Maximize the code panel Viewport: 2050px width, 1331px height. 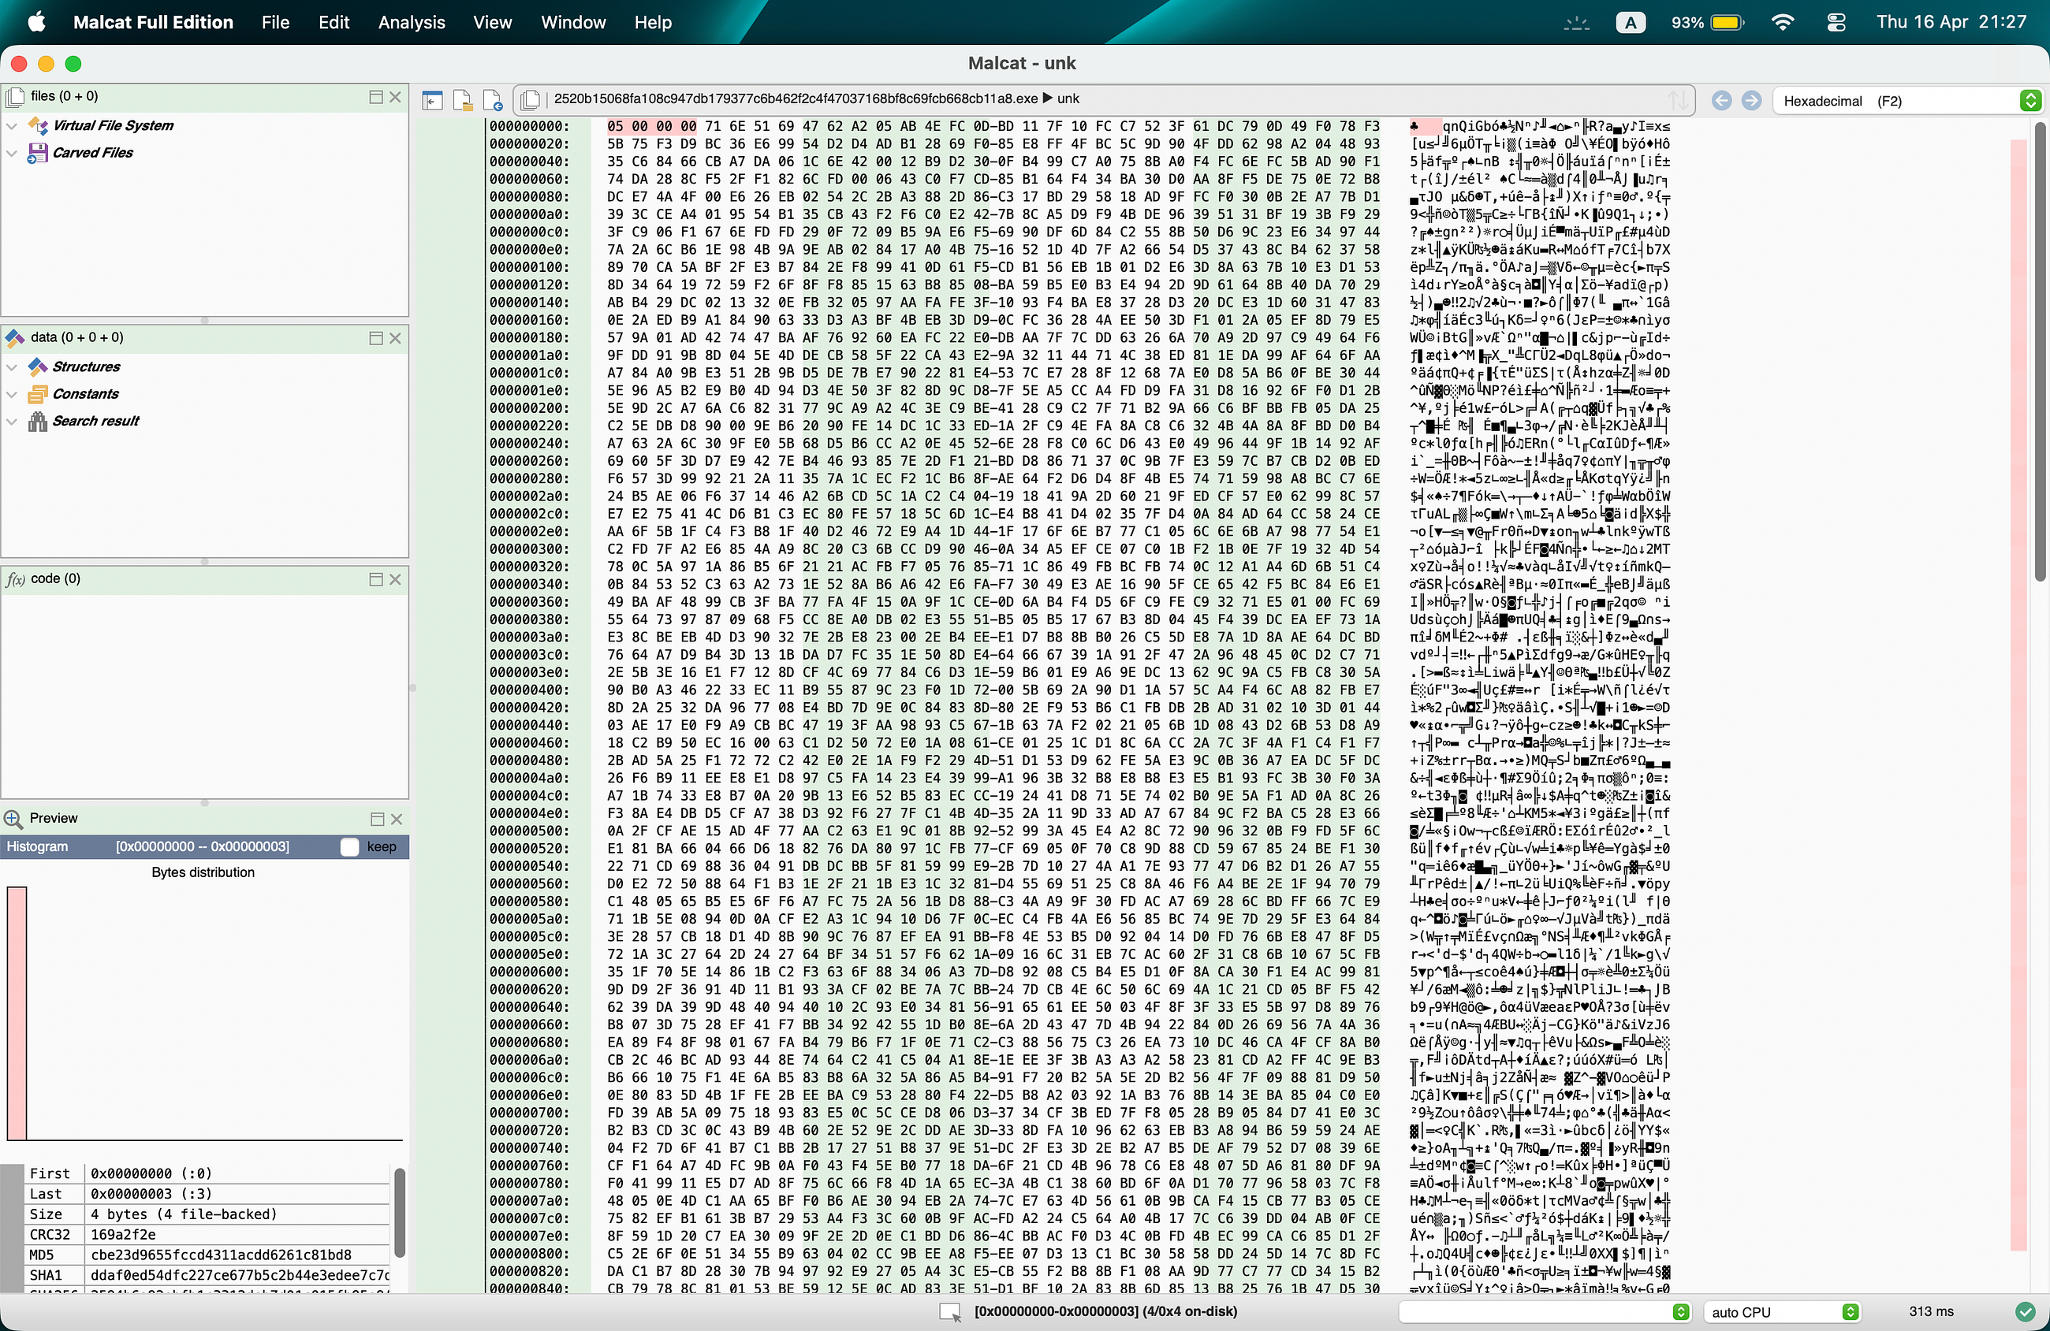coord(375,578)
